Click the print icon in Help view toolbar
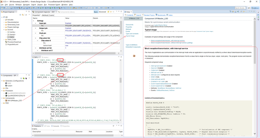The image size is (260, 138). (x=236, y=12)
